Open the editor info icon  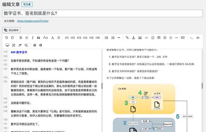(x=41, y=45)
